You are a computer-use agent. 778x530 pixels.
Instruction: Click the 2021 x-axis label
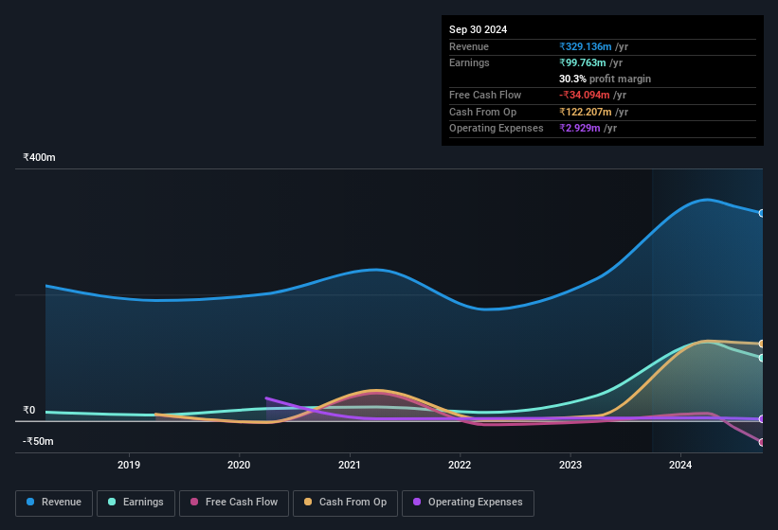[x=350, y=465]
